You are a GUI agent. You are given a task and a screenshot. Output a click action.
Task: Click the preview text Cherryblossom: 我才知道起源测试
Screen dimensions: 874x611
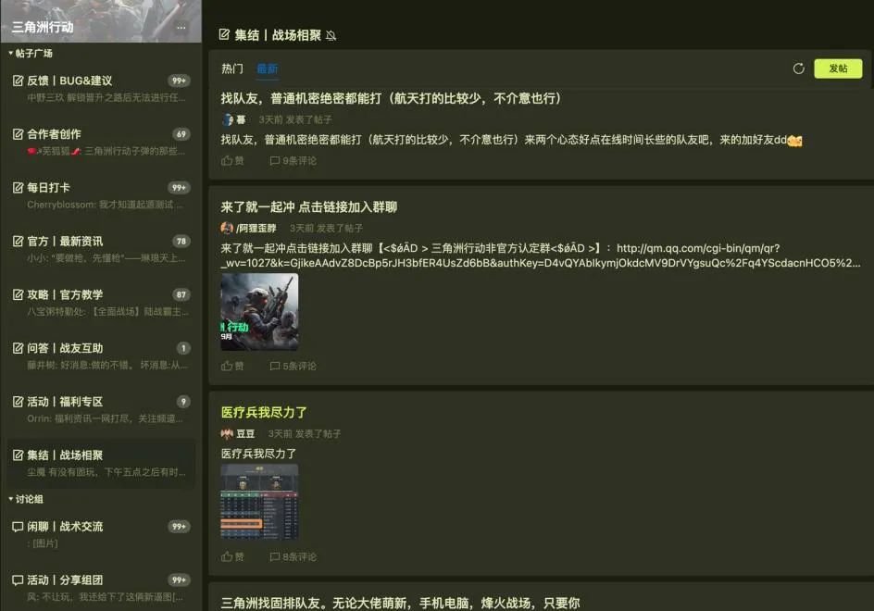pos(105,206)
